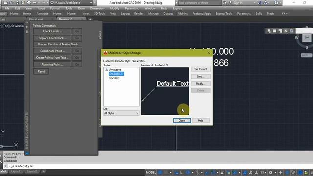Screen dimensions: 313x176
Task: Click Go next to Coordinate Point
Action: click(77, 51)
